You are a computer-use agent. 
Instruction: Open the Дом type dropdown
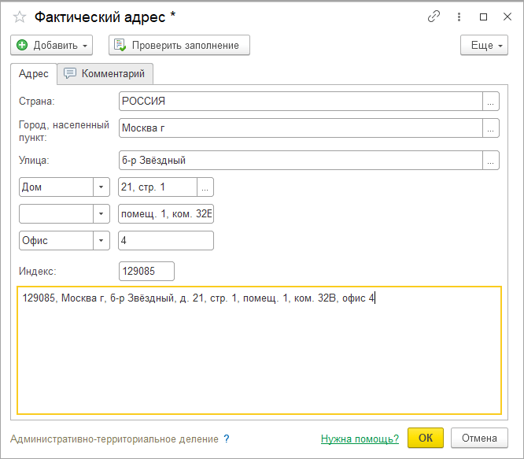pyautogui.click(x=101, y=187)
